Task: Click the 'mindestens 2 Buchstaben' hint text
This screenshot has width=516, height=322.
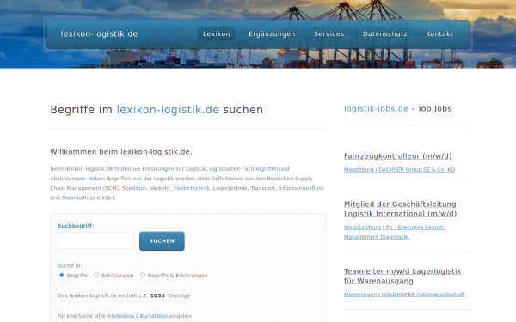Action: (x=138, y=316)
